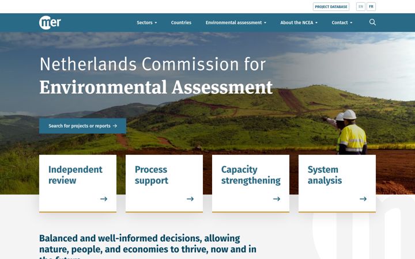
Task: Expand the Sectors dropdown menu
Action: pos(146,22)
